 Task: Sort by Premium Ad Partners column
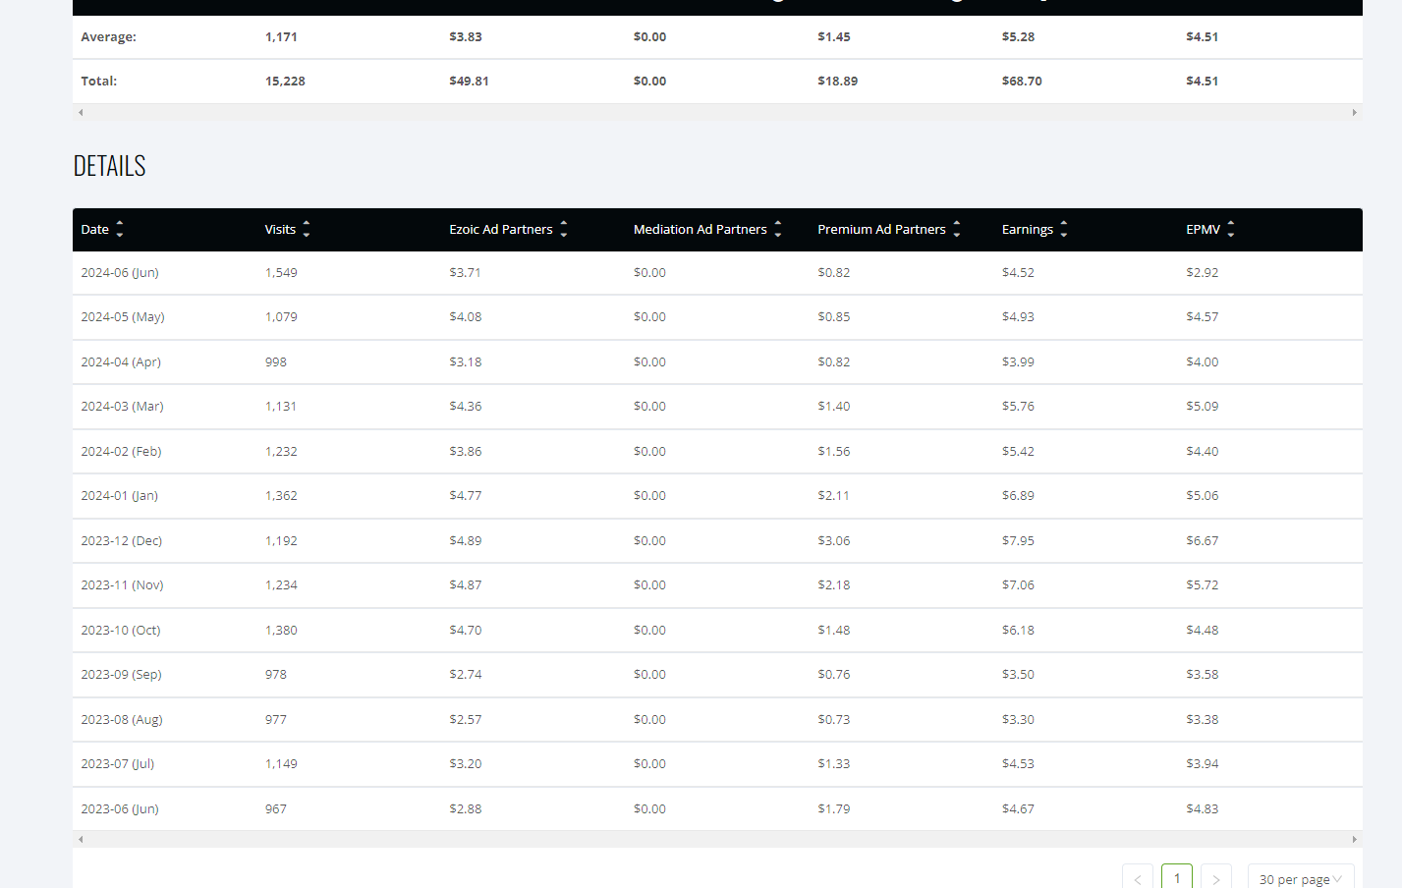point(957,230)
